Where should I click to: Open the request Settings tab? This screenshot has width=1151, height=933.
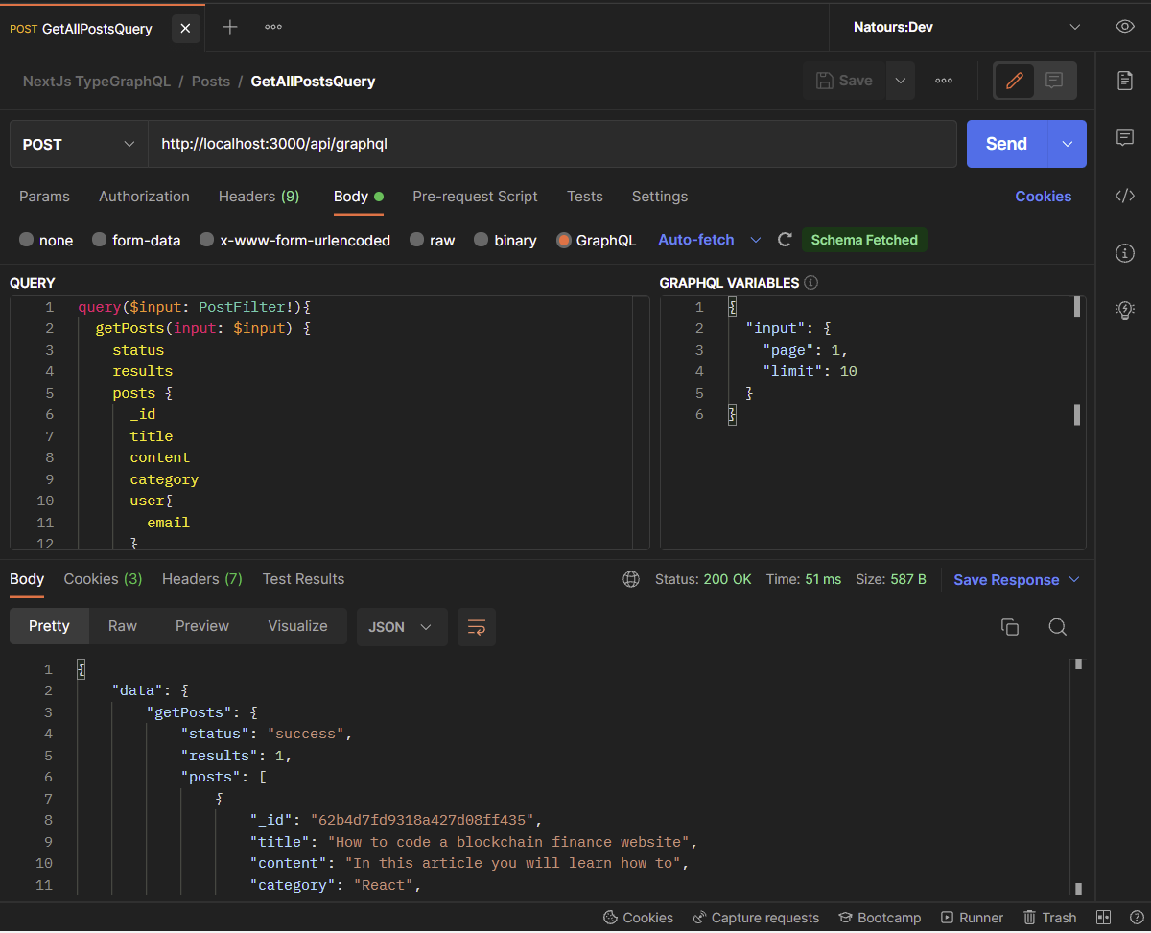pos(660,196)
